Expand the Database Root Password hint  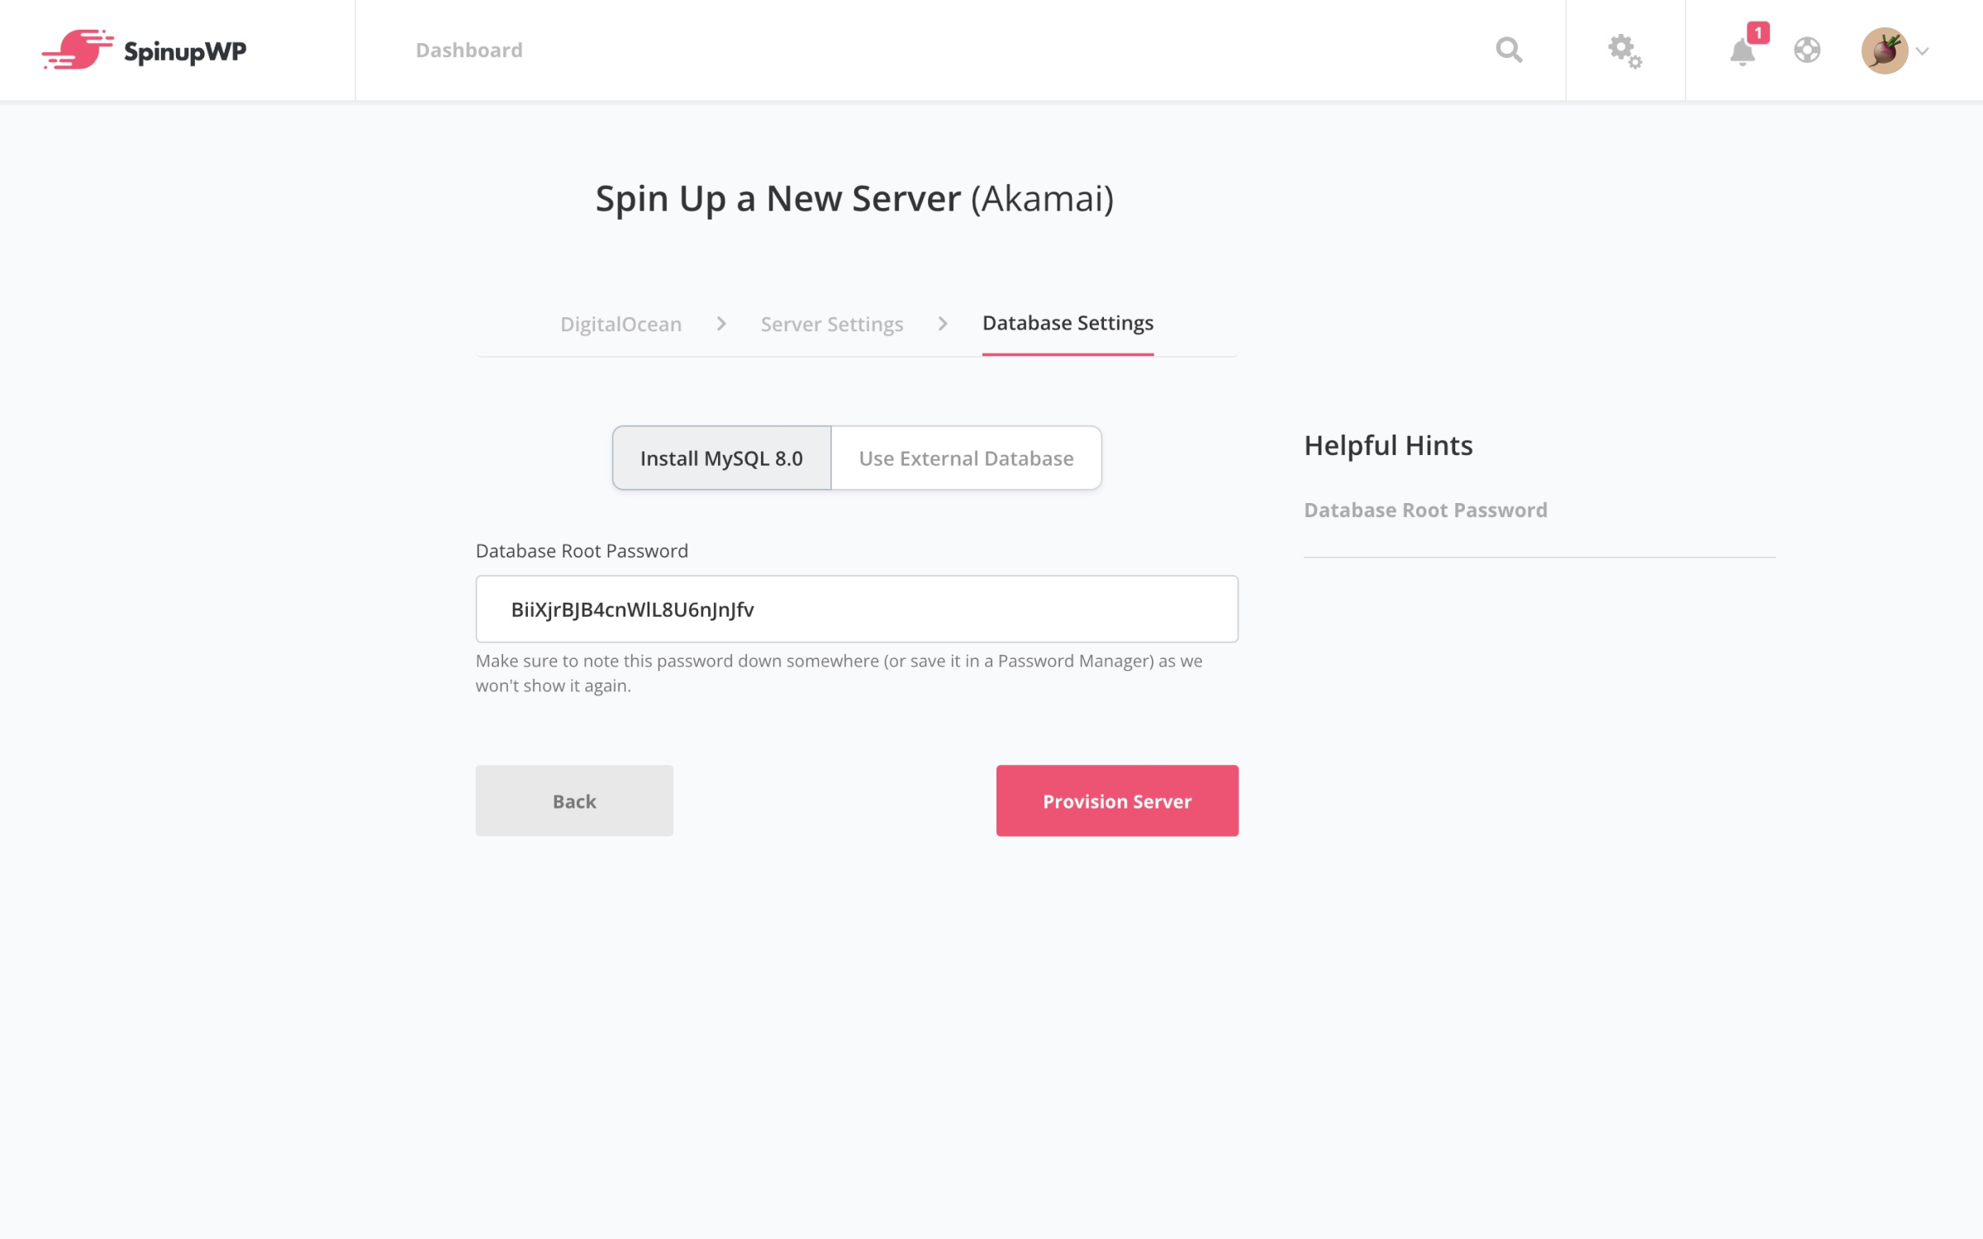tap(1425, 510)
